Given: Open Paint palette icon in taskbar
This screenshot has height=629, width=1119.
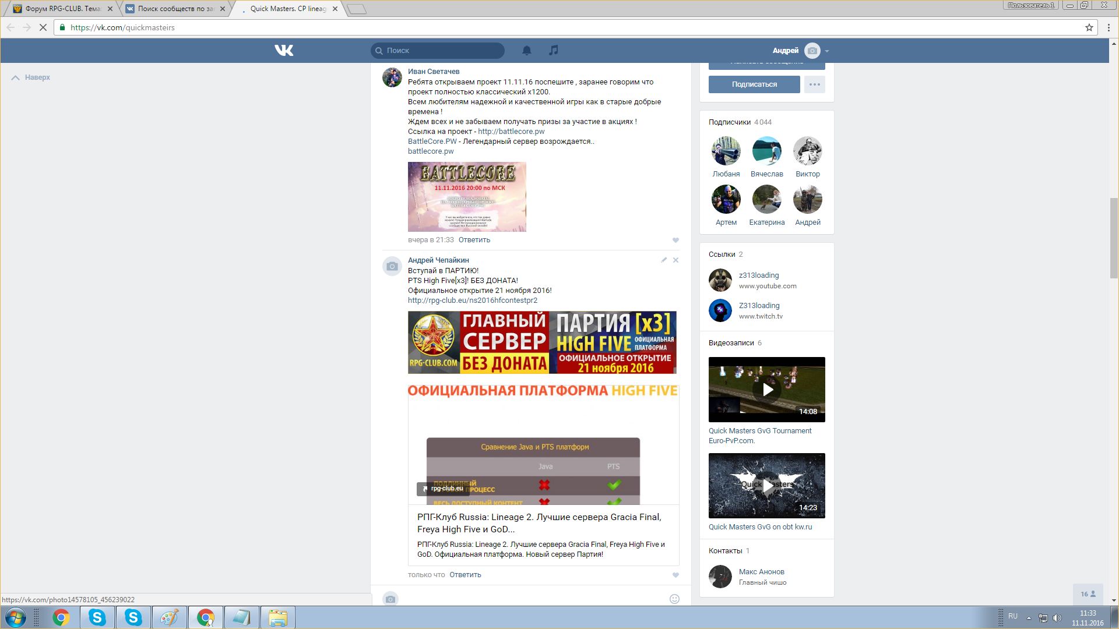Looking at the screenshot, I should (x=169, y=617).
